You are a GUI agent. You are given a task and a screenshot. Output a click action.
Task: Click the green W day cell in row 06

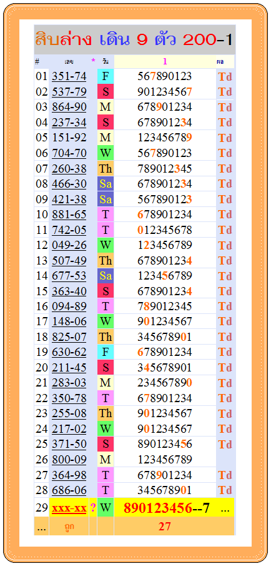pos(106,153)
